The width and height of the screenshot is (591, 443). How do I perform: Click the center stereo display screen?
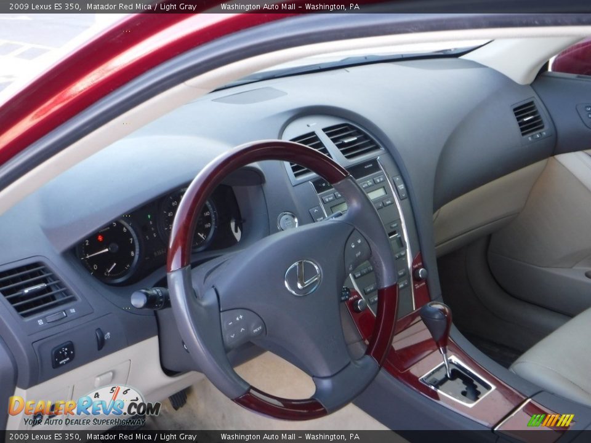[x=377, y=193]
